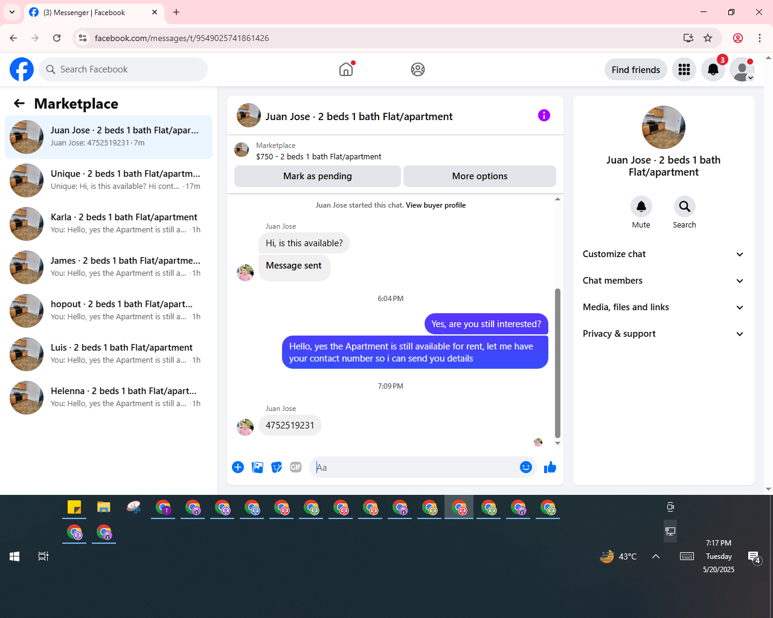The height and width of the screenshot is (618, 773).
Task: Open the Action Center notifications icon
Action: pyautogui.click(x=754, y=557)
